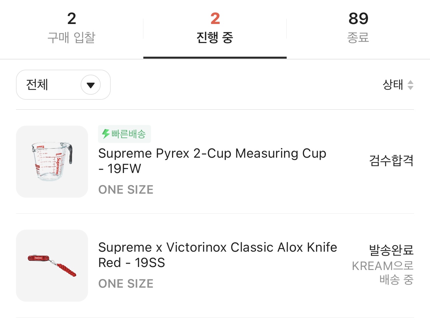Click the 검수합격 status
This screenshot has width=430, height=323.
[391, 161]
